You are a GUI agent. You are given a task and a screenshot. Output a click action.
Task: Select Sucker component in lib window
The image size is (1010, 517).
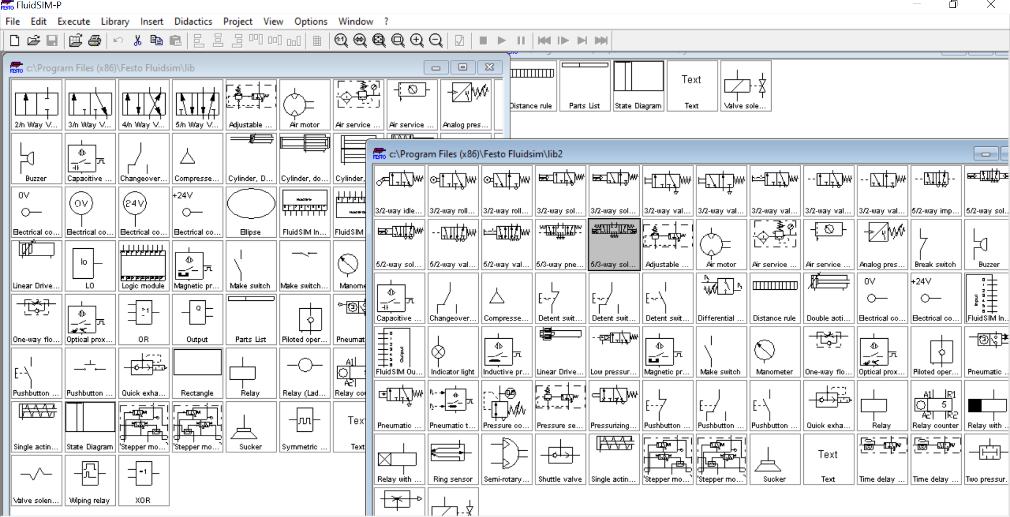[x=251, y=427]
